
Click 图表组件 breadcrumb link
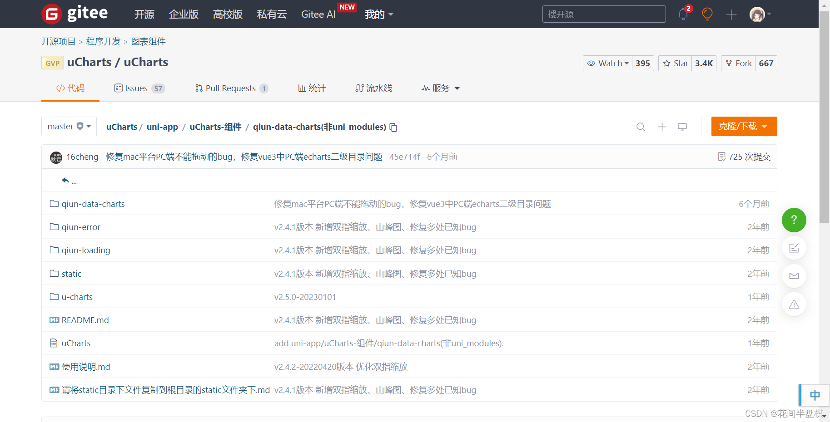[x=148, y=41]
